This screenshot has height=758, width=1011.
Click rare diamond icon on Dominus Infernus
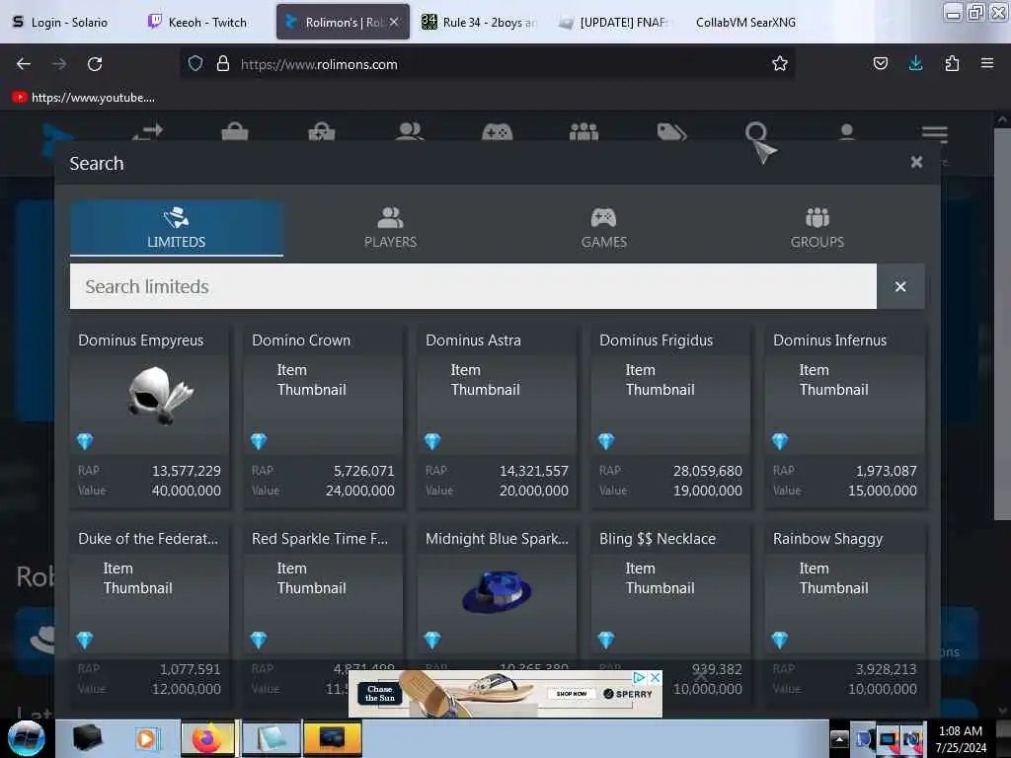pyautogui.click(x=780, y=441)
